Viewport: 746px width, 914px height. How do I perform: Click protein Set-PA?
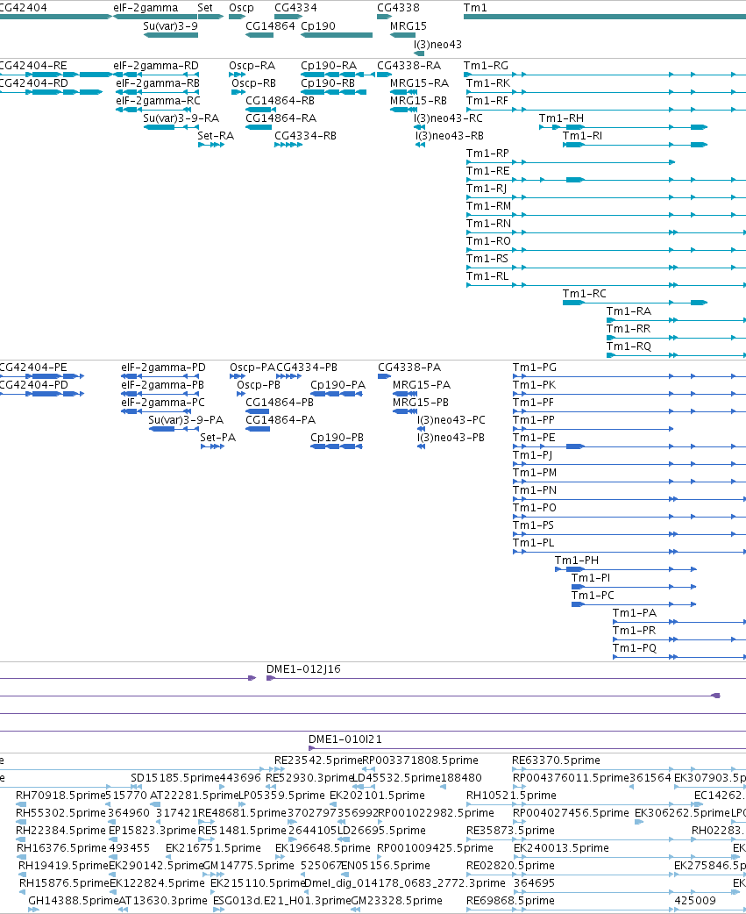[217, 438]
